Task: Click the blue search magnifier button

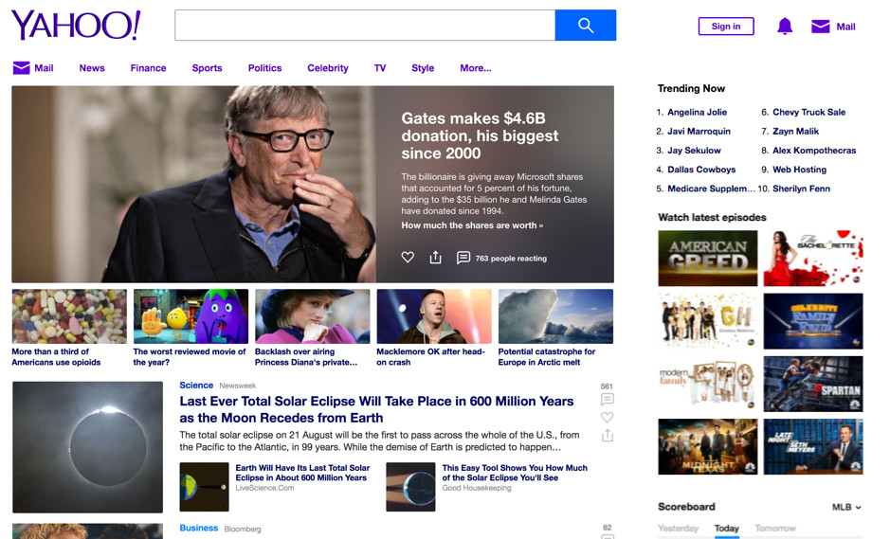Action: tap(585, 26)
